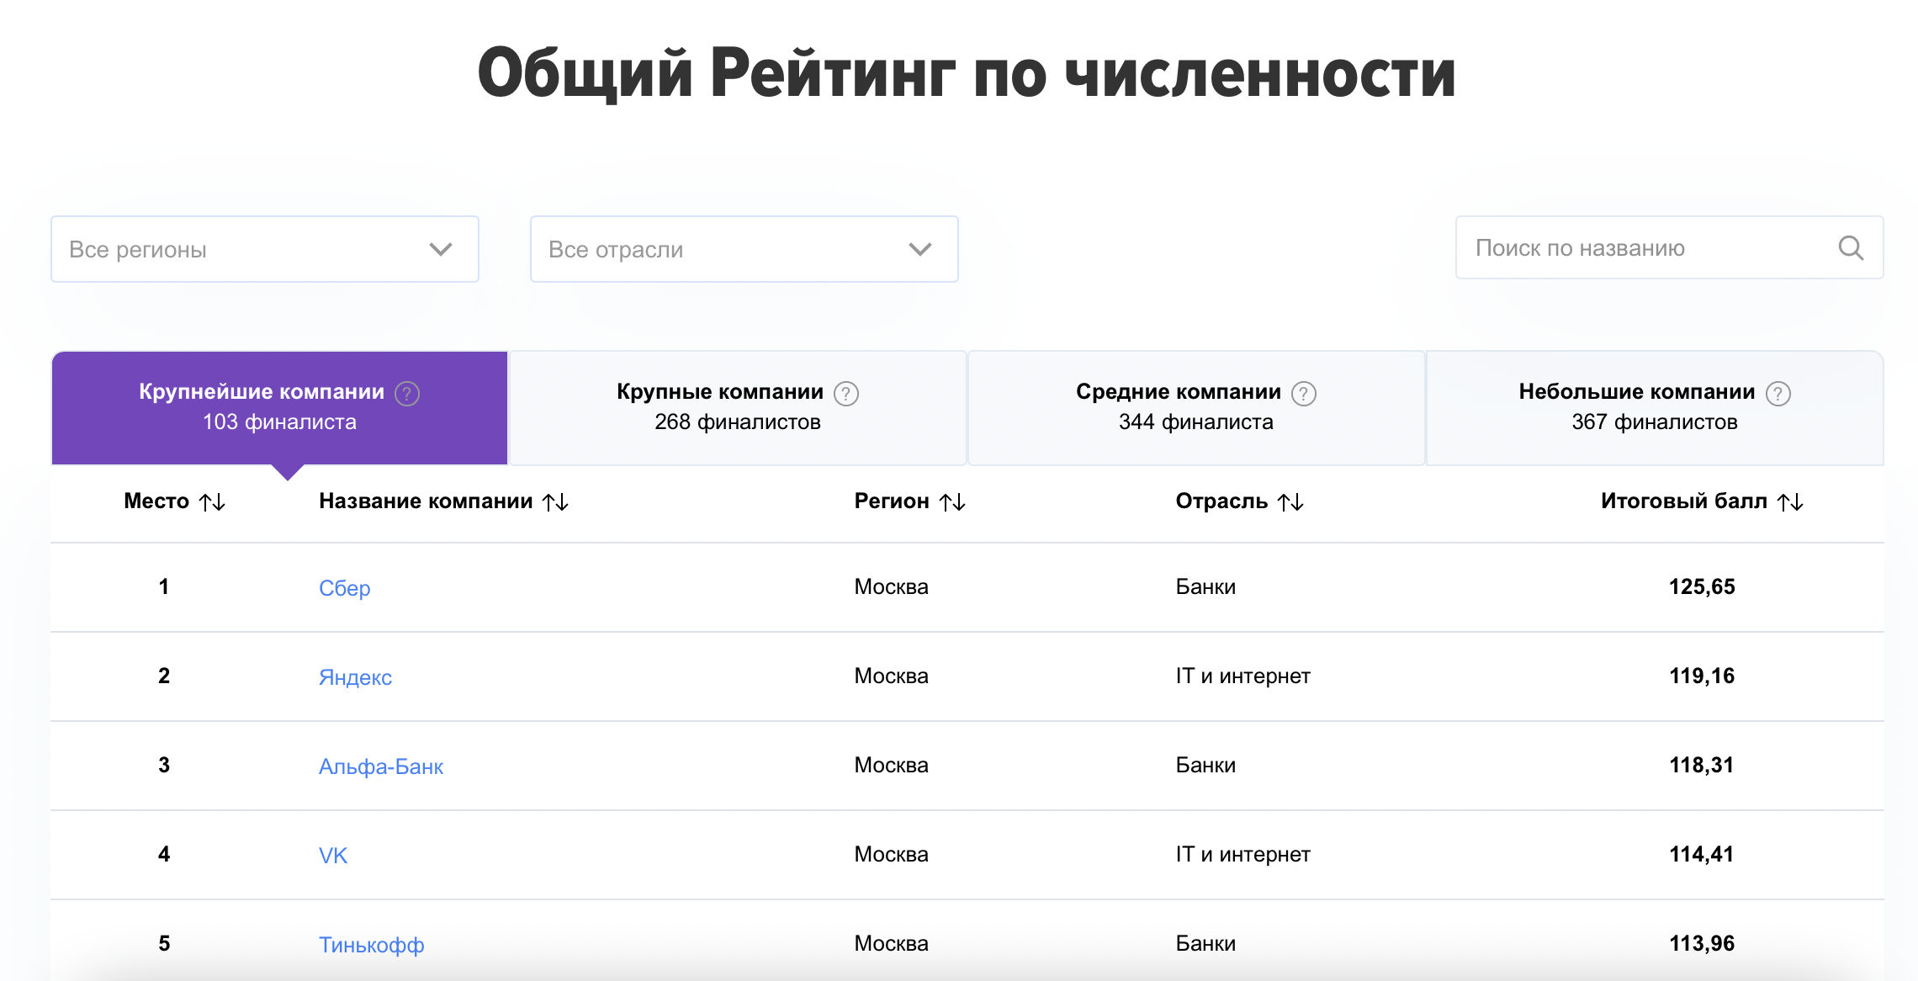The height and width of the screenshot is (981, 1918).
Task: Open the Тинькофф company link
Action: pyautogui.click(x=371, y=944)
